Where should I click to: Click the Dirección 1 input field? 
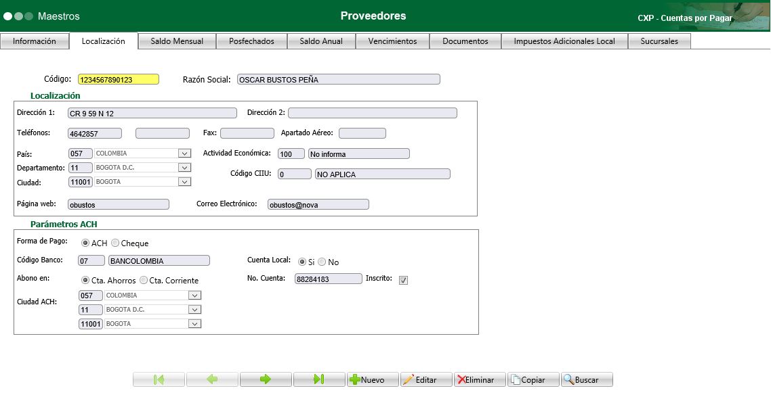tap(152, 114)
